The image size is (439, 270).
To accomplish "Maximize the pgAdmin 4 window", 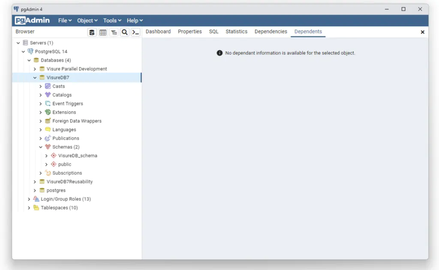I will [x=403, y=9].
